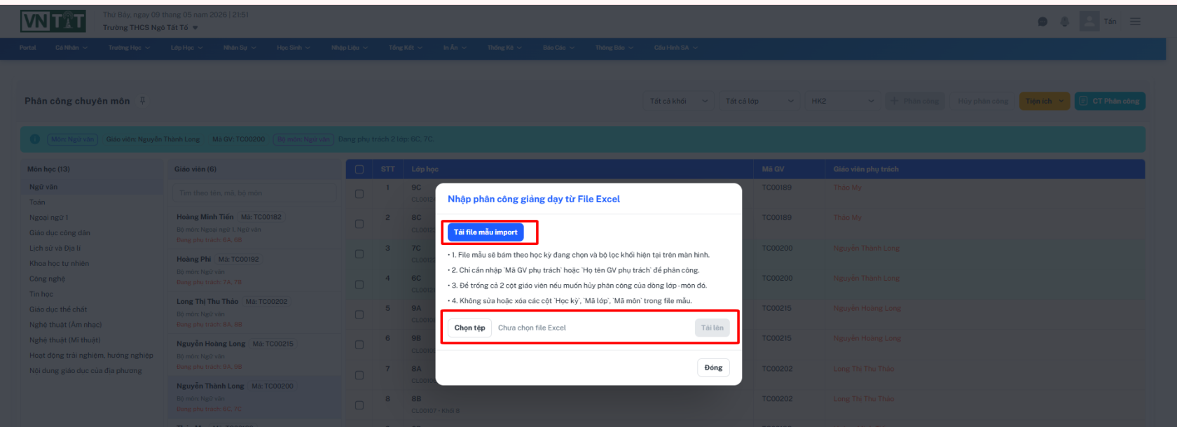Open the hamburger menu icon
The width and height of the screenshot is (1177, 427).
(1135, 22)
